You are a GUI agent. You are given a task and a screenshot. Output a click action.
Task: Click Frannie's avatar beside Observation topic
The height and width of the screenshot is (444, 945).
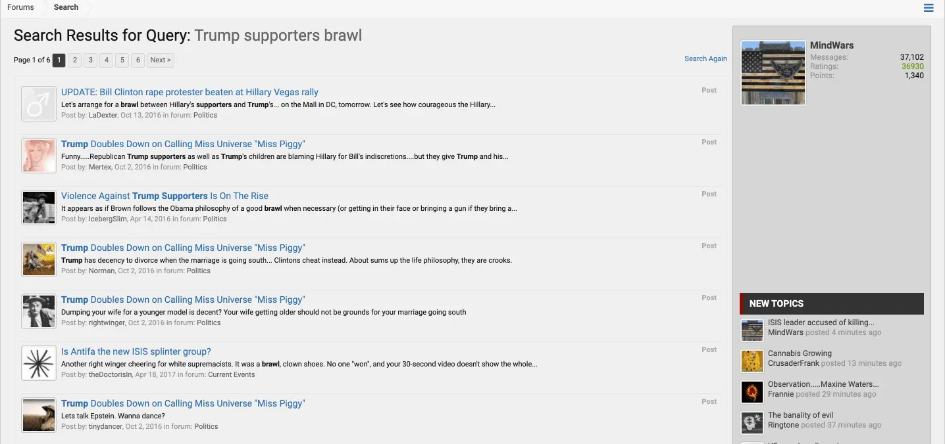[752, 392]
